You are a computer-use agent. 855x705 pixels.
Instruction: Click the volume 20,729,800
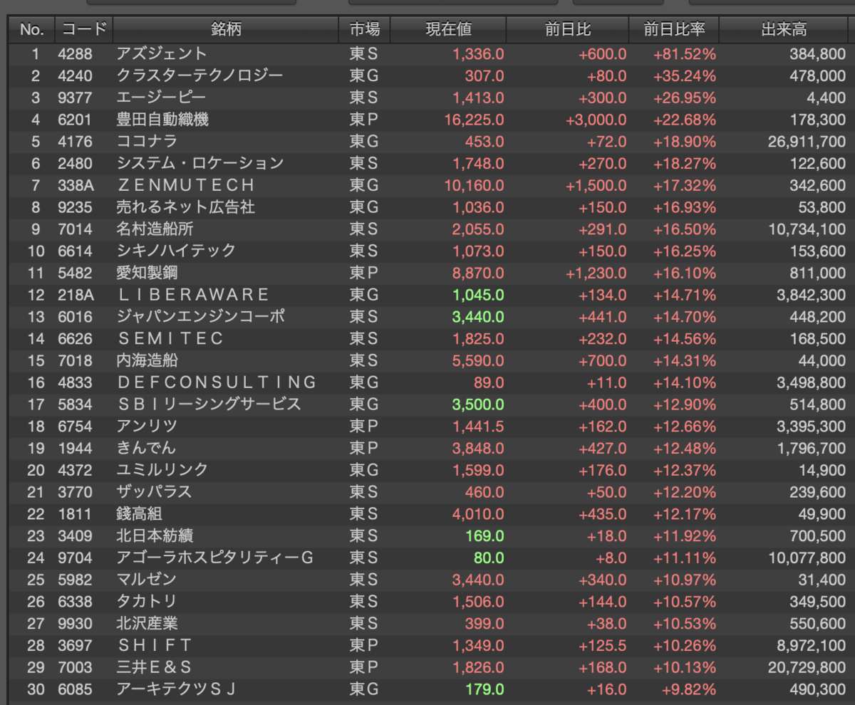[807, 667]
